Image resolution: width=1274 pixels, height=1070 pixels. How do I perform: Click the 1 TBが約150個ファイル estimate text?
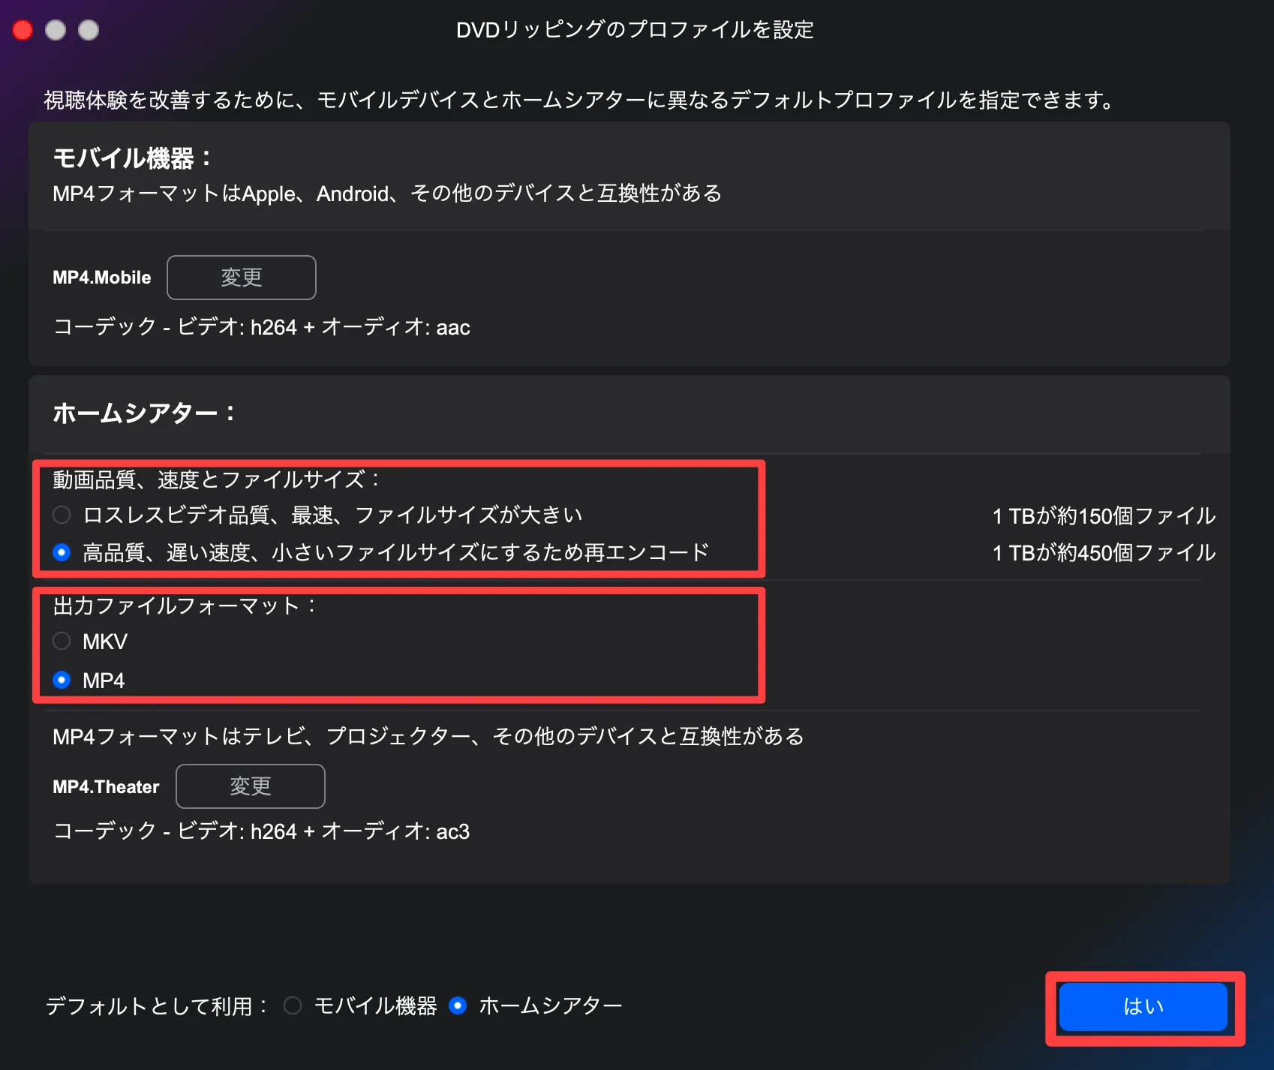tap(1104, 516)
